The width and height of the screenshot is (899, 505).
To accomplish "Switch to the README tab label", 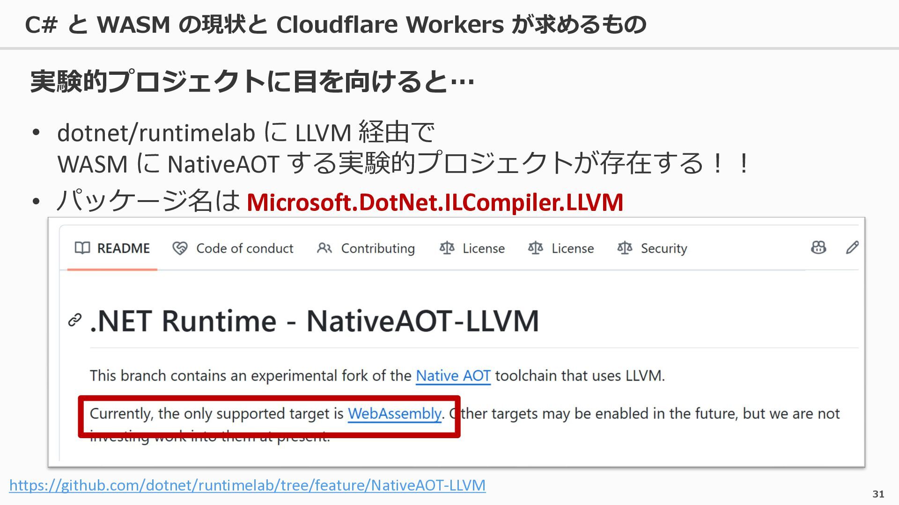I will (124, 248).
